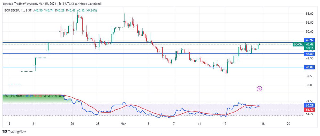320x136 pixels.
Task: Click 52.50 on the price axis
Action: tap(310, 22)
